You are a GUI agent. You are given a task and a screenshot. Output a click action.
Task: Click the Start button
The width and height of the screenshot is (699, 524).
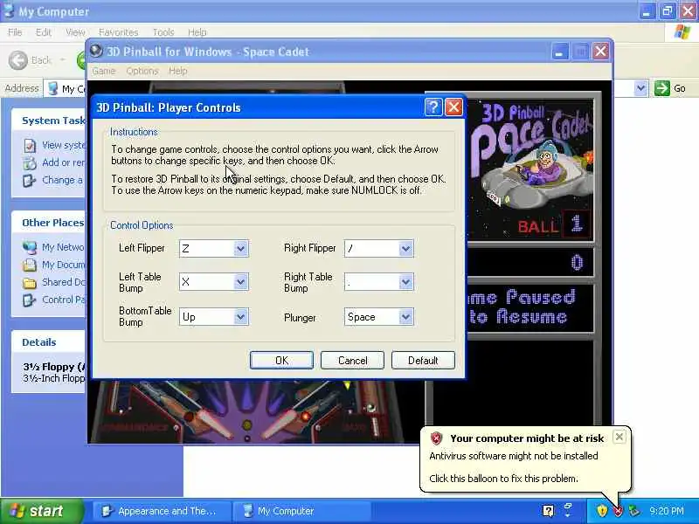[x=41, y=511]
